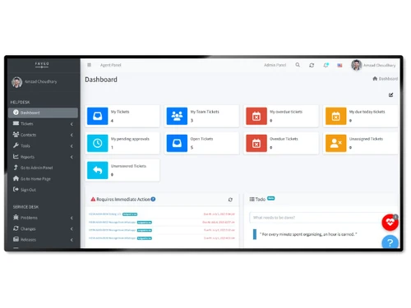Click the Dashboard breadcrumb link
411x308 pixels.
388,79
